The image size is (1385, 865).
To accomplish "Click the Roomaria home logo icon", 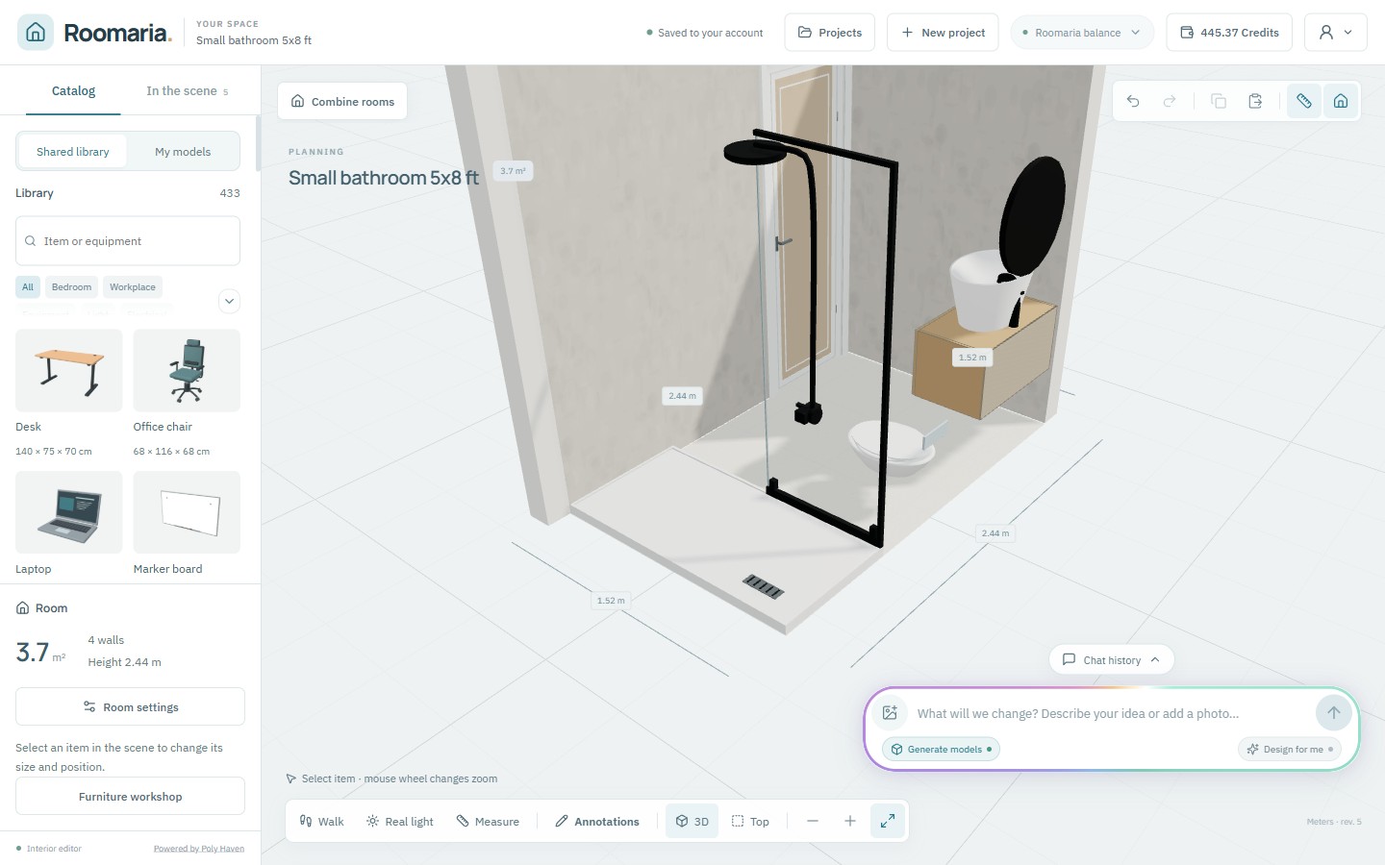I will click(36, 32).
